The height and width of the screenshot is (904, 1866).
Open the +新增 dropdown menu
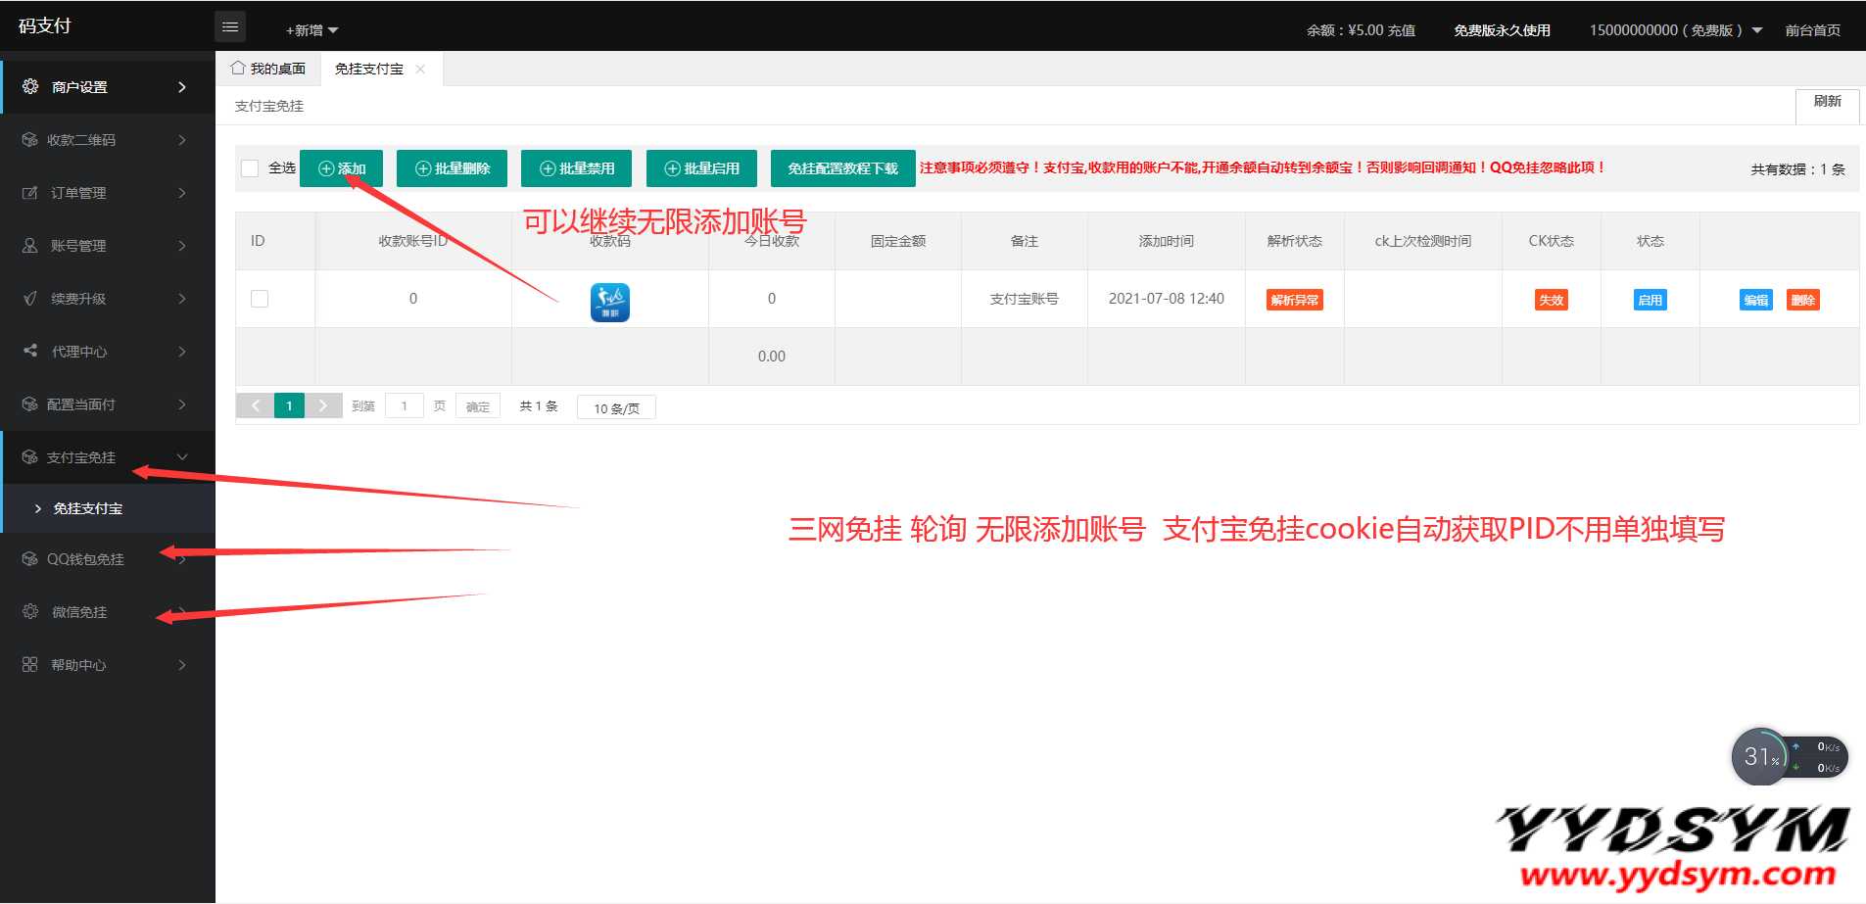(311, 30)
